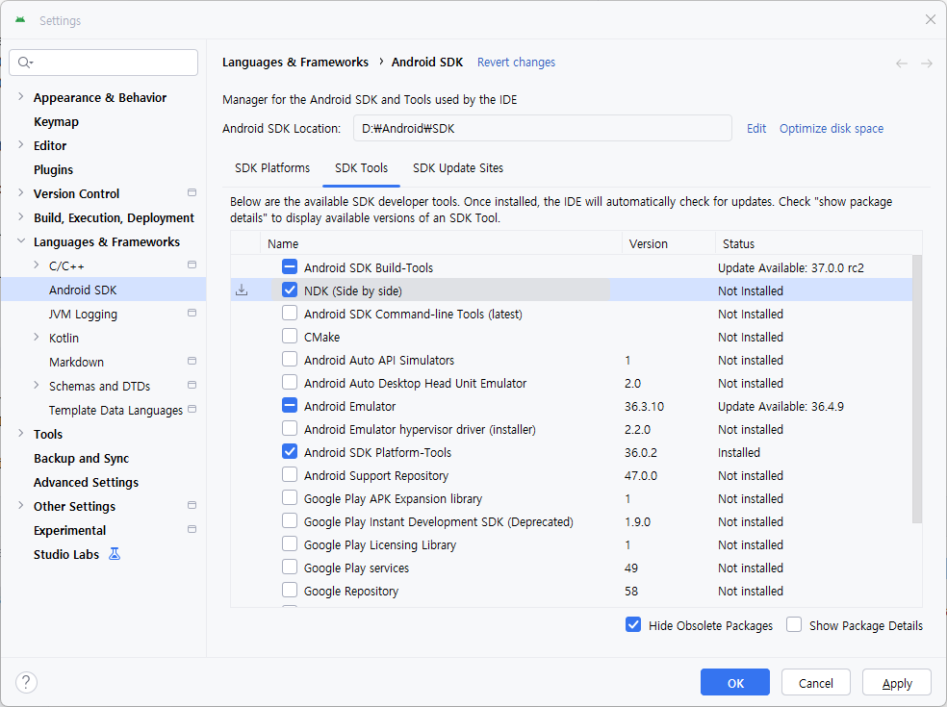The height and width of the screenshot is (707, 947).
Task: Check Android Support Repository checkbox
Action: pyautogui.click(x=290, y=474)
